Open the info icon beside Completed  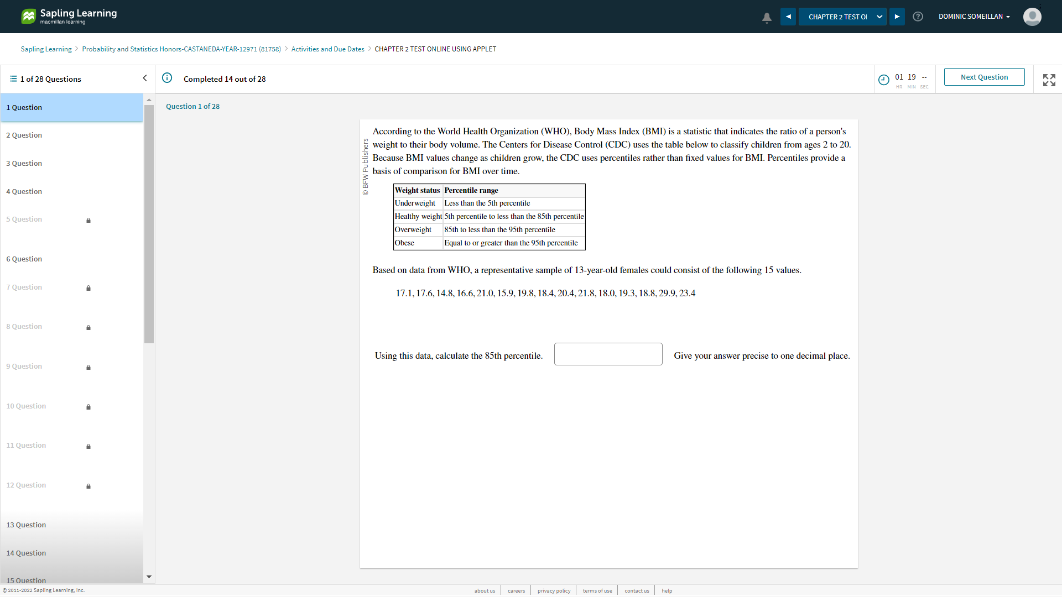167,78
